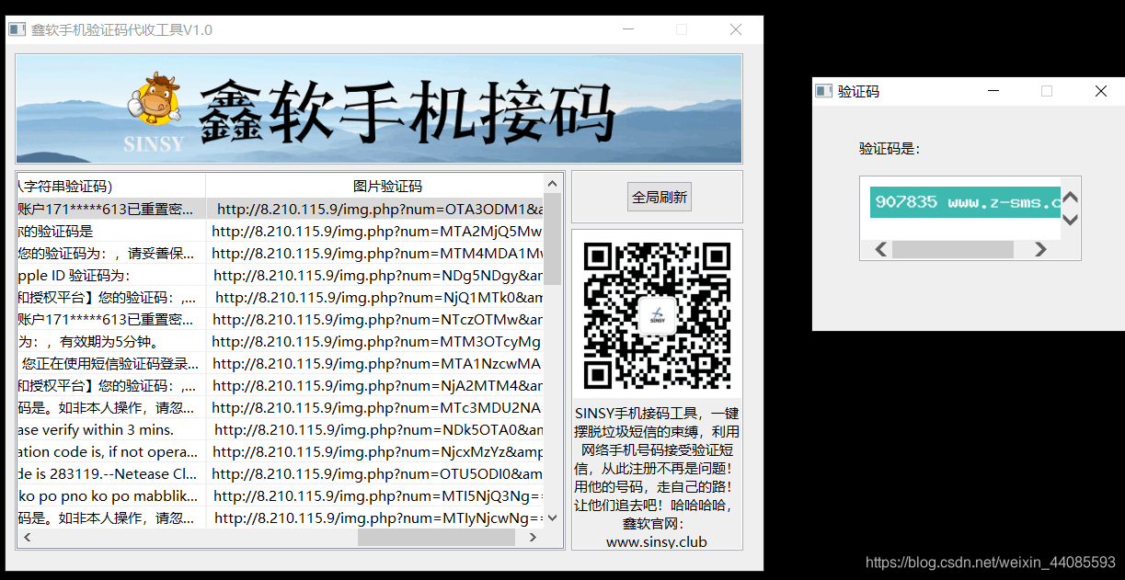This screenshot has height=580, width=1125.
Task: Click the bull mascot logo in banner
Action: 154,97
